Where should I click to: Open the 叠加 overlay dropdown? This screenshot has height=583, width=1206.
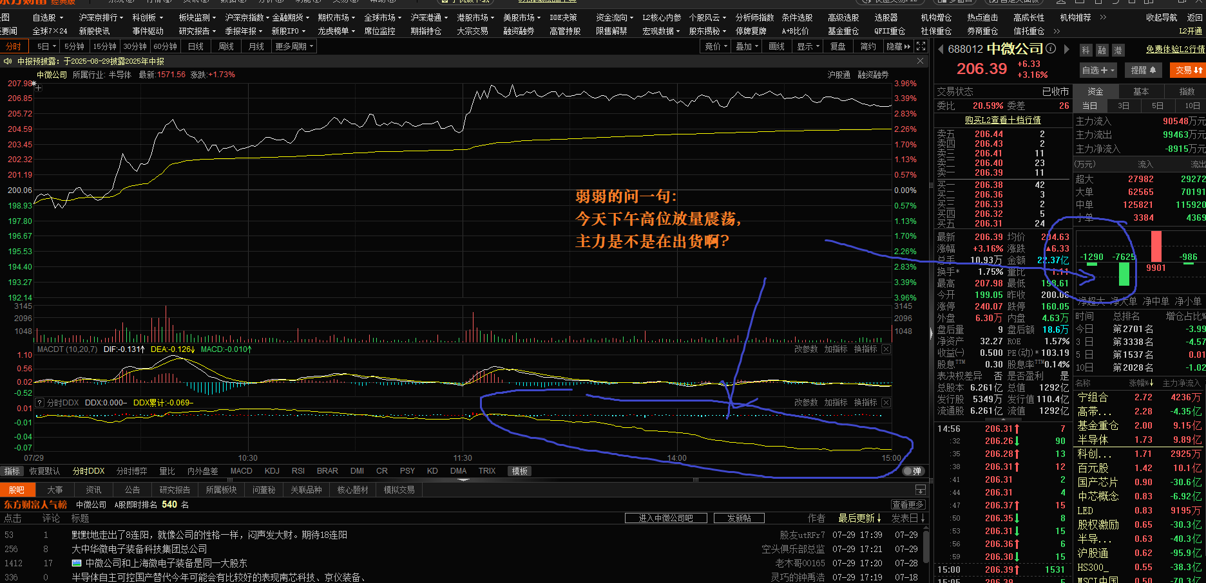tap(747, 46)
